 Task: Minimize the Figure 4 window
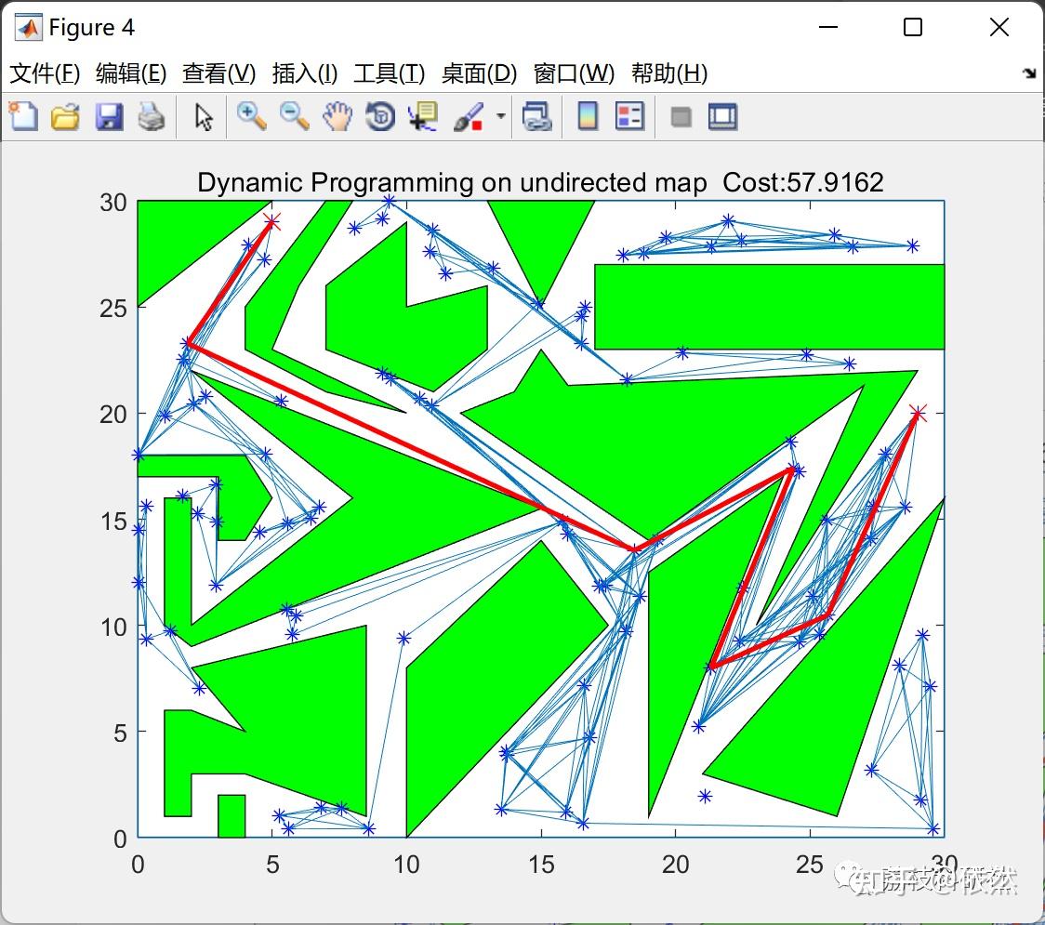(827, 27)
